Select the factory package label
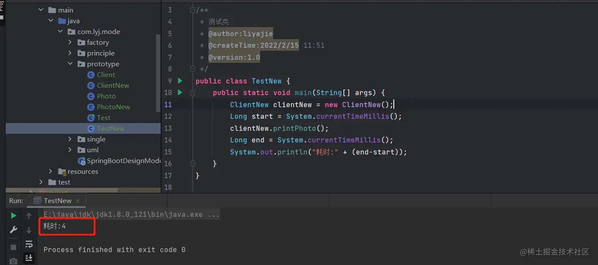This screenshot has height=265, width=598. (98, 43)
